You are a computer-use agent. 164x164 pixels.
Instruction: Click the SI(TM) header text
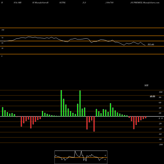point(62,3)
